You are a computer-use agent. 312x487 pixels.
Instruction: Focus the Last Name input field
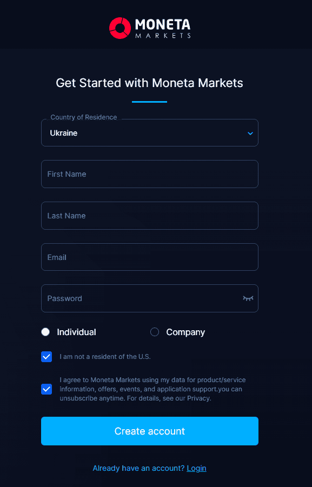pos(149,216)
